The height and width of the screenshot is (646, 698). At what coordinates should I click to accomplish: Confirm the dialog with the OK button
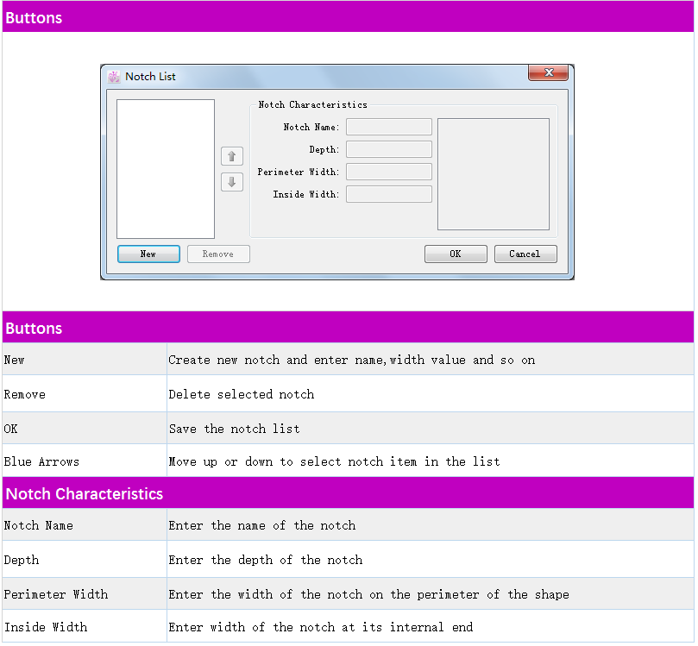pos(456,254)
